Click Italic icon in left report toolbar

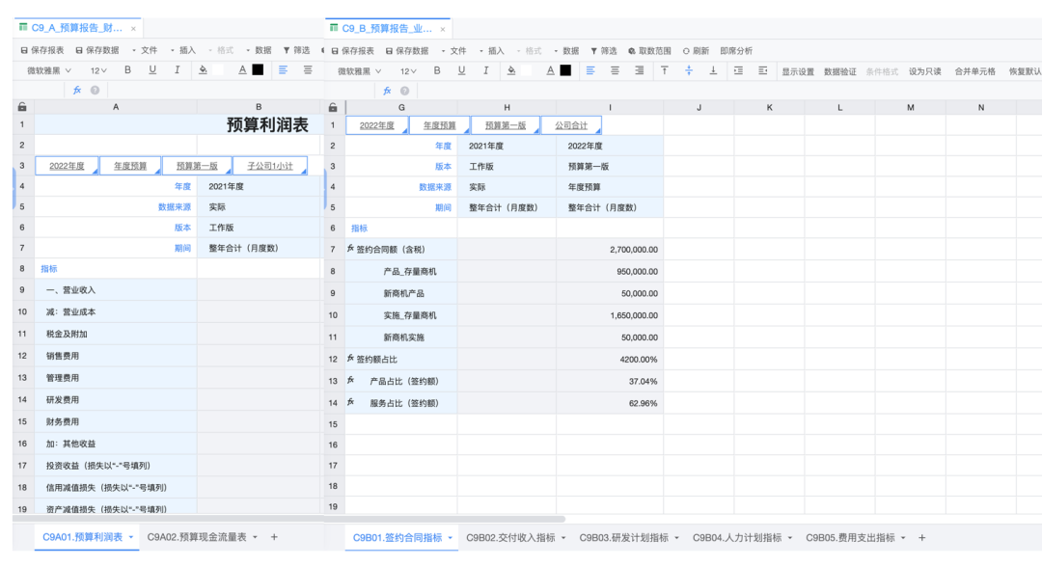177,69
